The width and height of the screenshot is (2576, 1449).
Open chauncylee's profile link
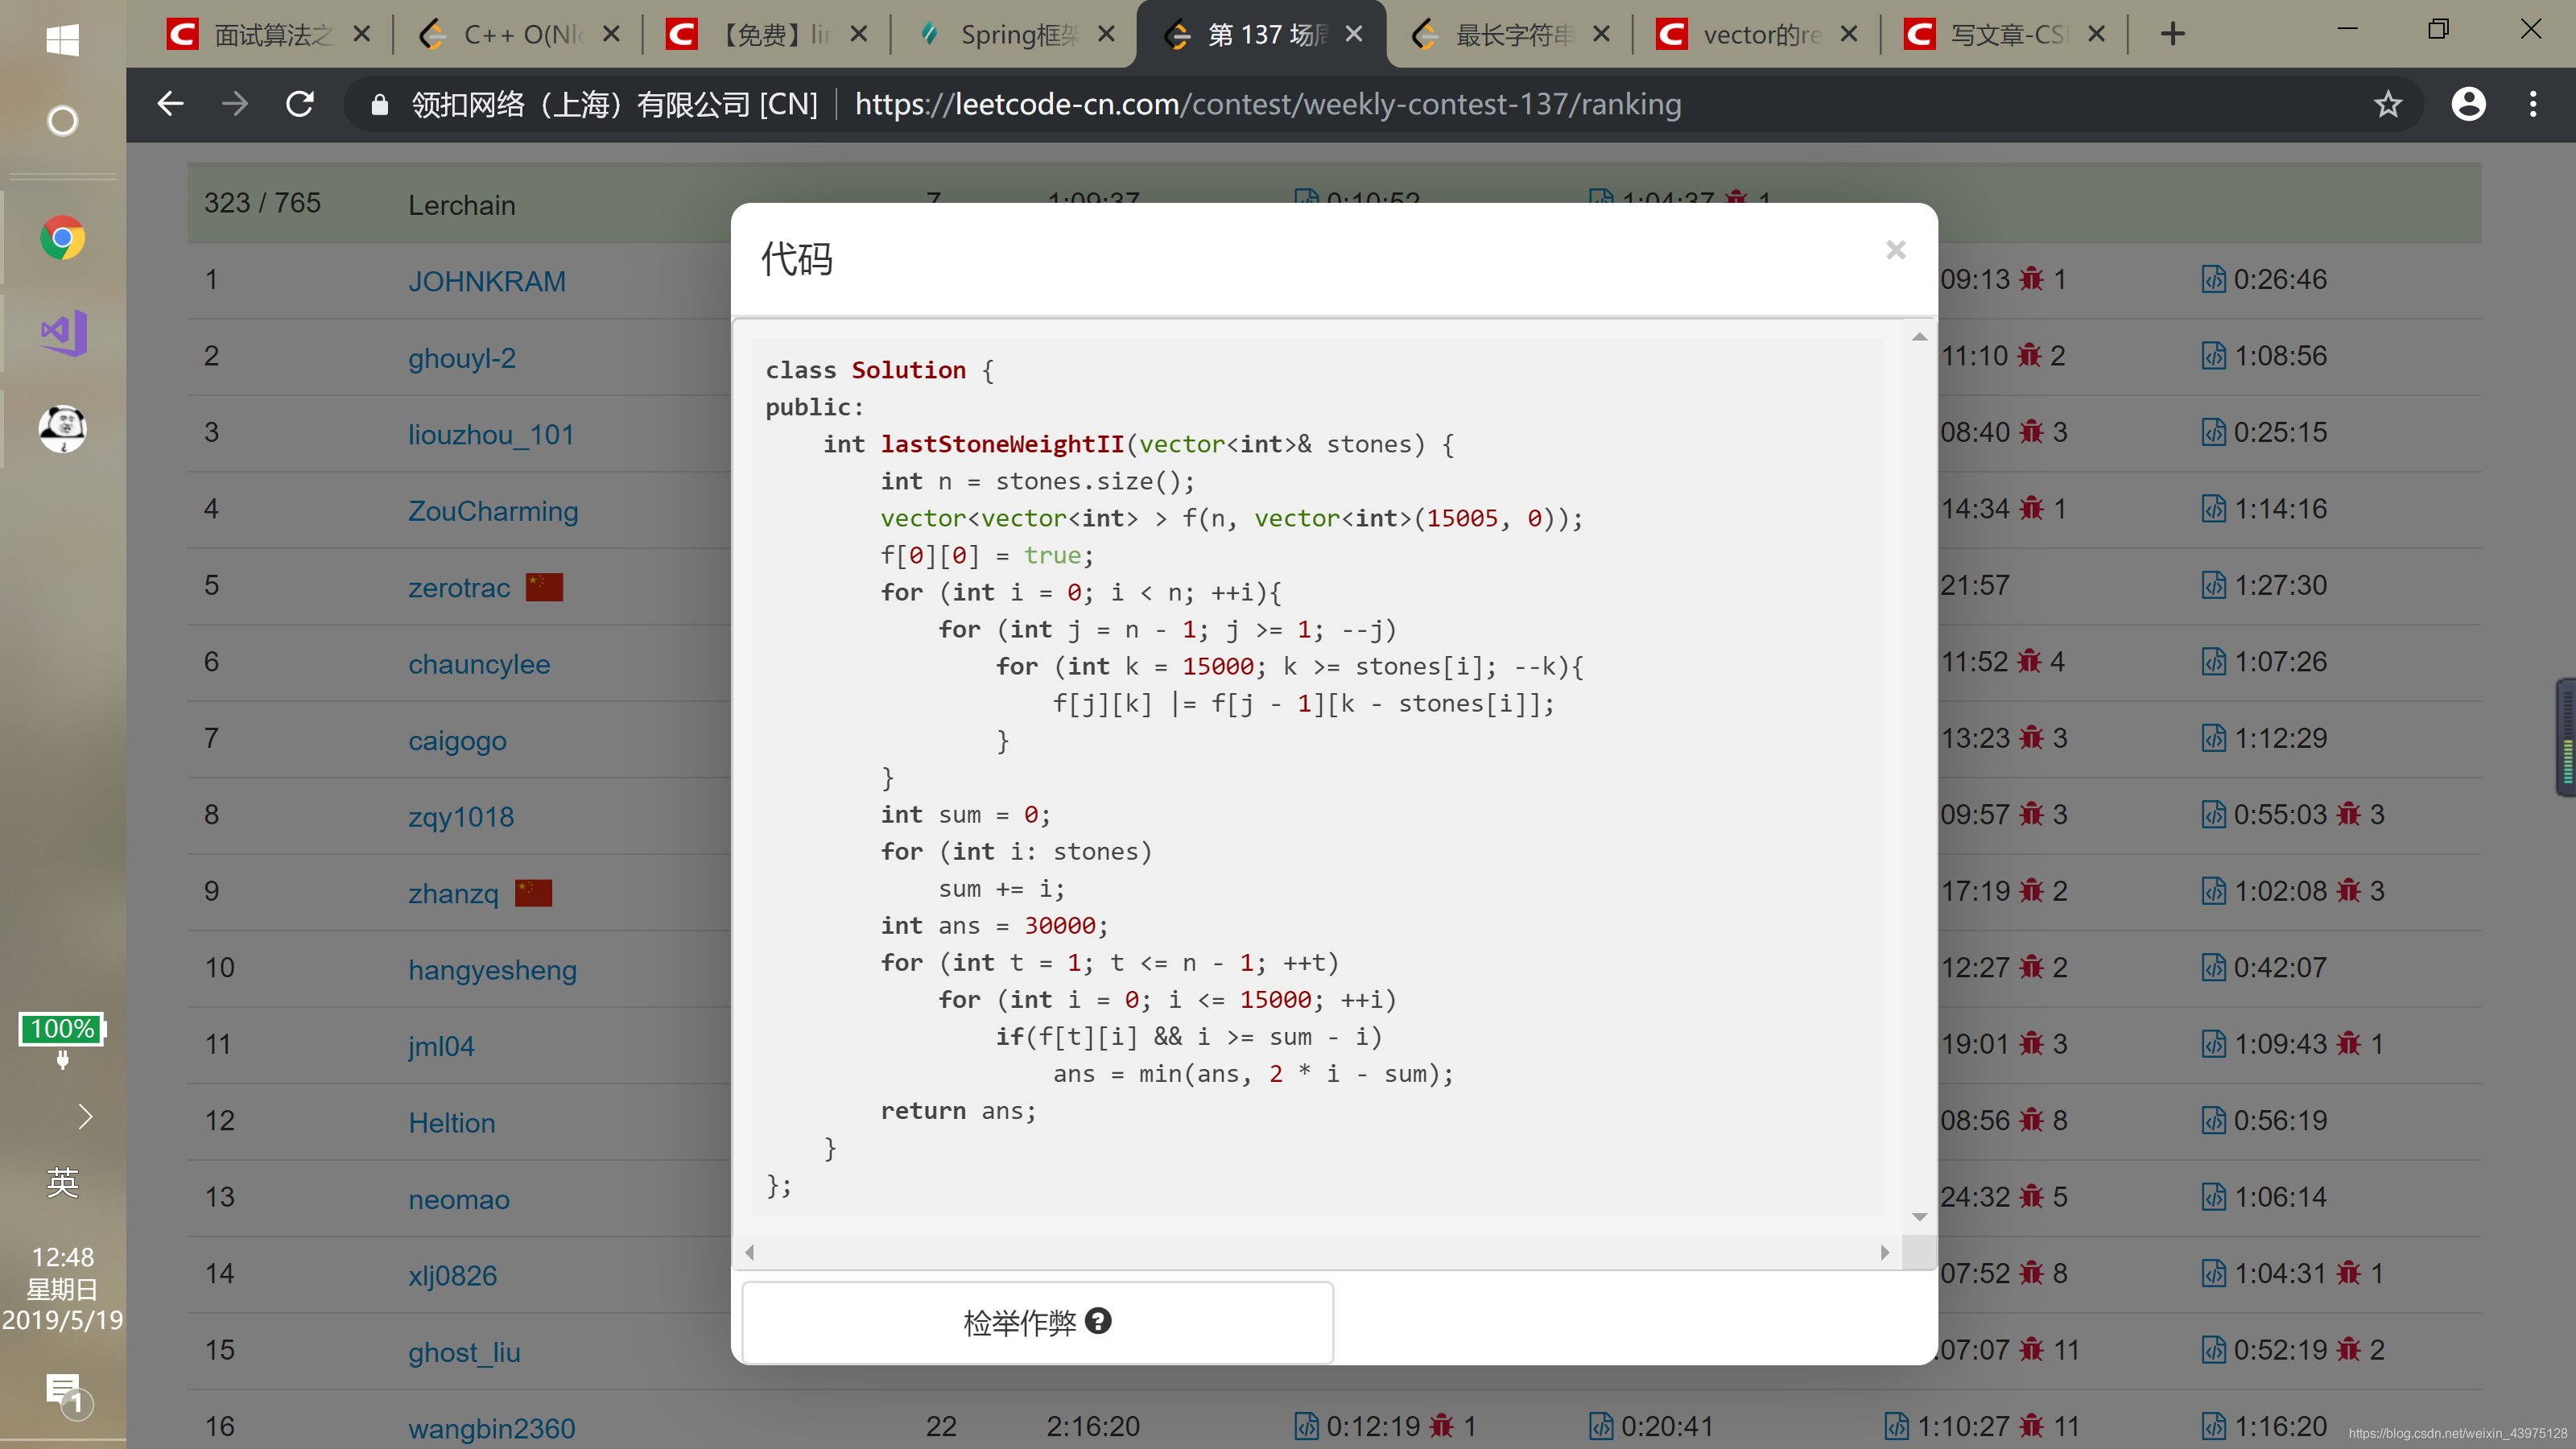pos(479,663)
